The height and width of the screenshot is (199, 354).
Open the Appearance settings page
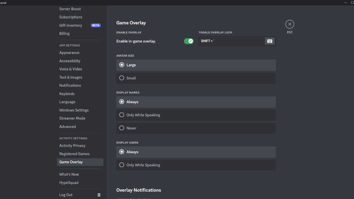point(69,52)
